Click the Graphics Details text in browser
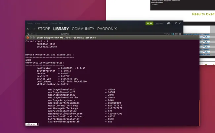215x133 pixels. (x=157, y=3)
